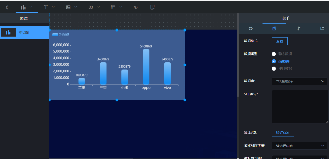
Task: Click the back arrow icon
Action: coord(7,7)
